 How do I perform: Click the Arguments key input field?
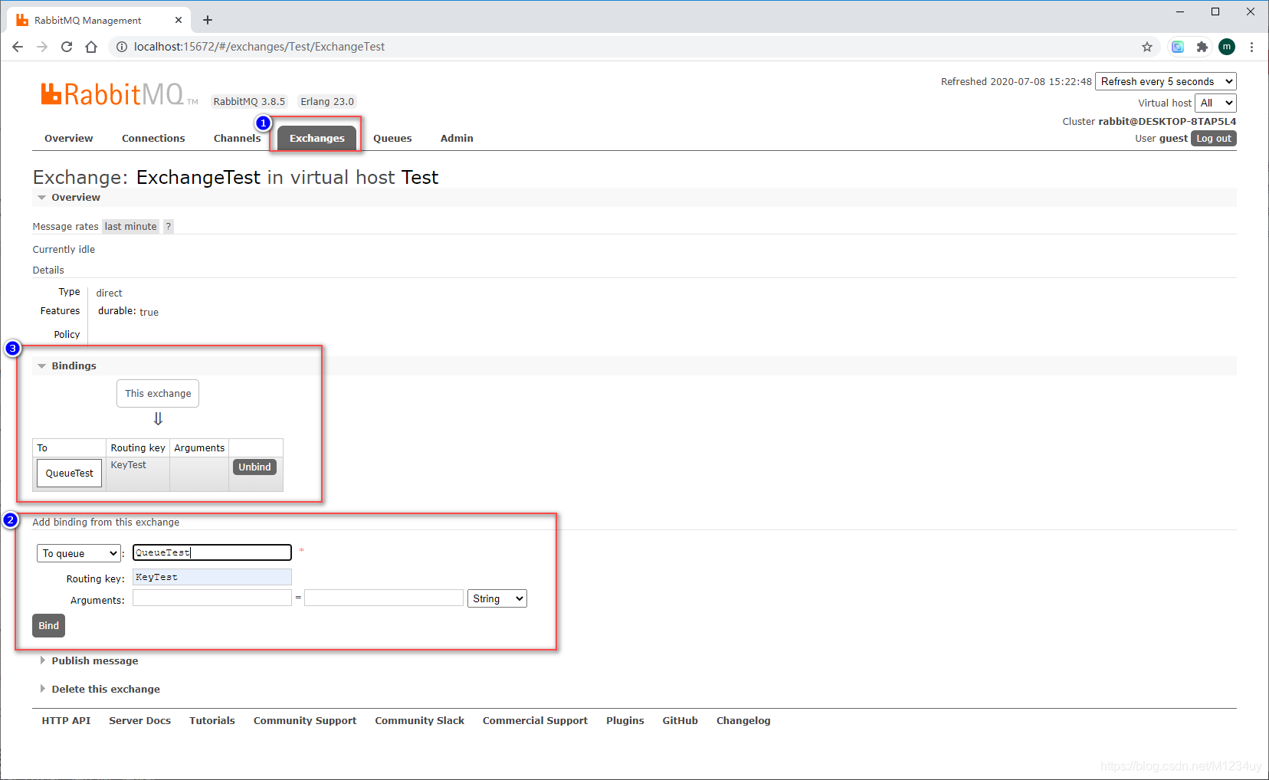212,598
